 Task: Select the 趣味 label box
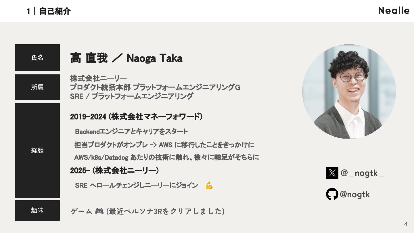(37, 210)
